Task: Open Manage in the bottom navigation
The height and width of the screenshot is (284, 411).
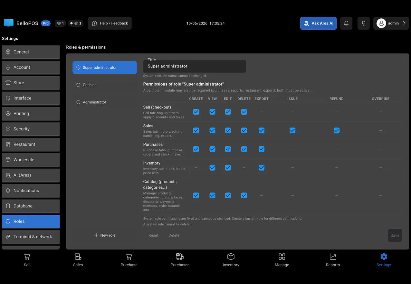Action: pos(282,260)
